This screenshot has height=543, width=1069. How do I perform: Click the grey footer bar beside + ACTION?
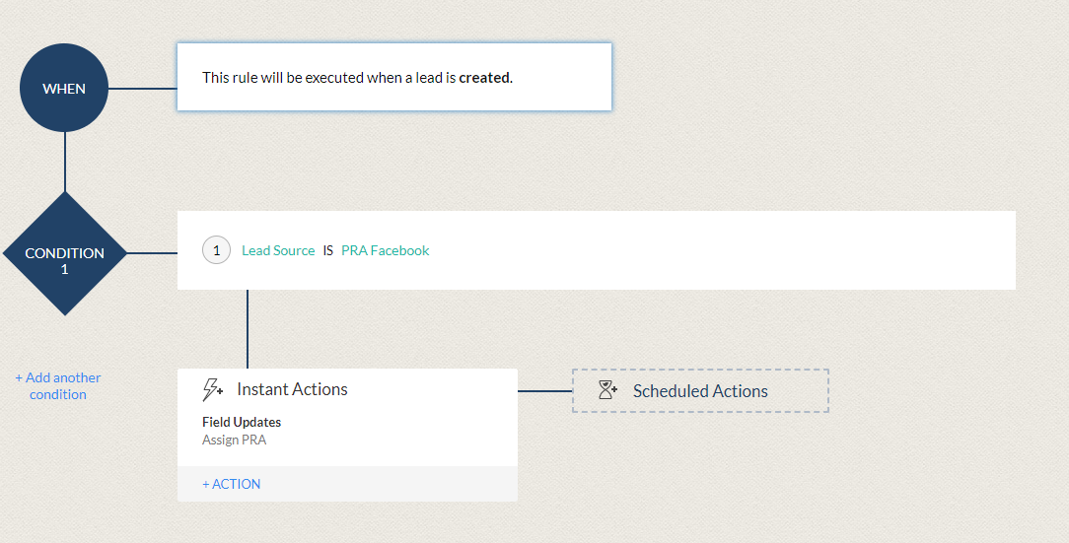tap(389, 484)
